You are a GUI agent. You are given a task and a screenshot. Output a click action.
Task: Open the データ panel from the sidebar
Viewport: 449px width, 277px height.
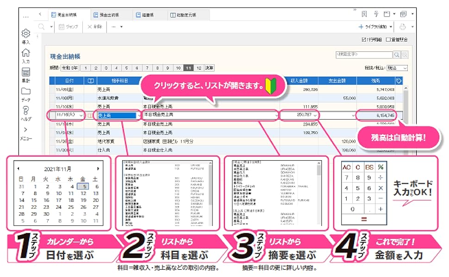(25, 90)
